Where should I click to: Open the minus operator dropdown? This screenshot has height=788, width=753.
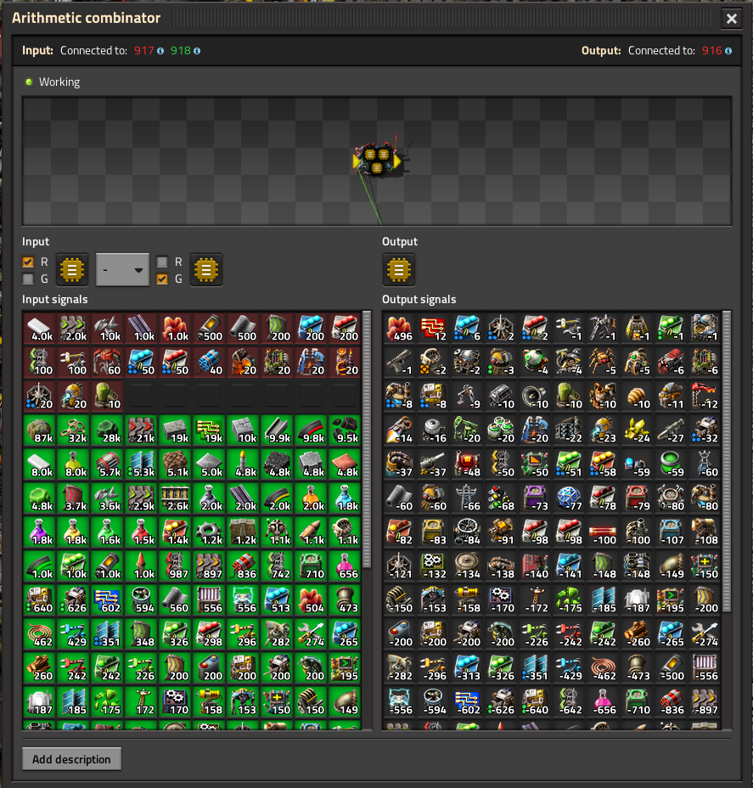tap(122, 270)
